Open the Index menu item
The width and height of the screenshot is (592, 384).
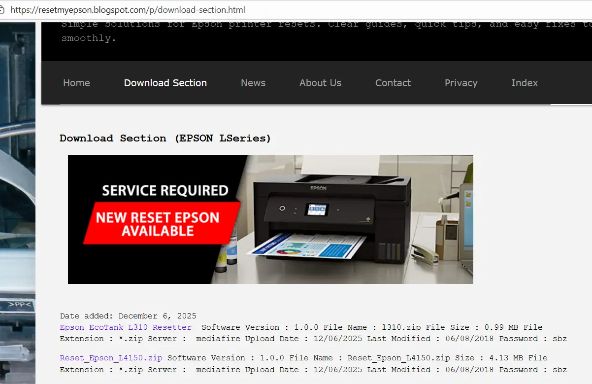525,83
